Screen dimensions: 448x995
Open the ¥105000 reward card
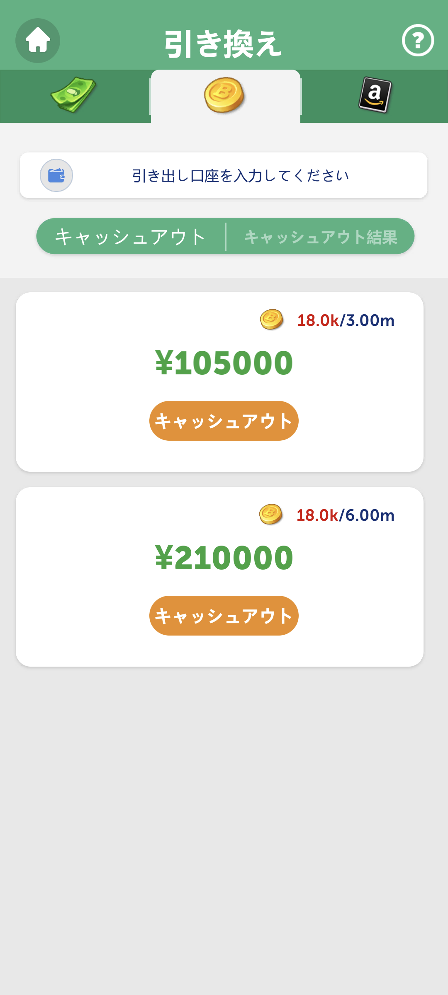tap(219, 382)
